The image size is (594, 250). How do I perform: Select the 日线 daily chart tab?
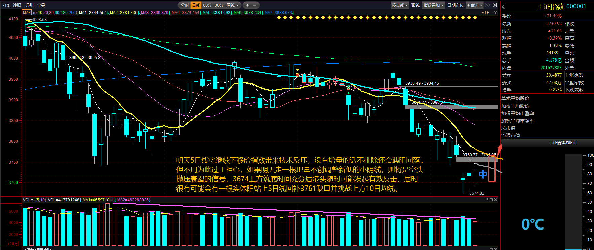pos(196,5)
